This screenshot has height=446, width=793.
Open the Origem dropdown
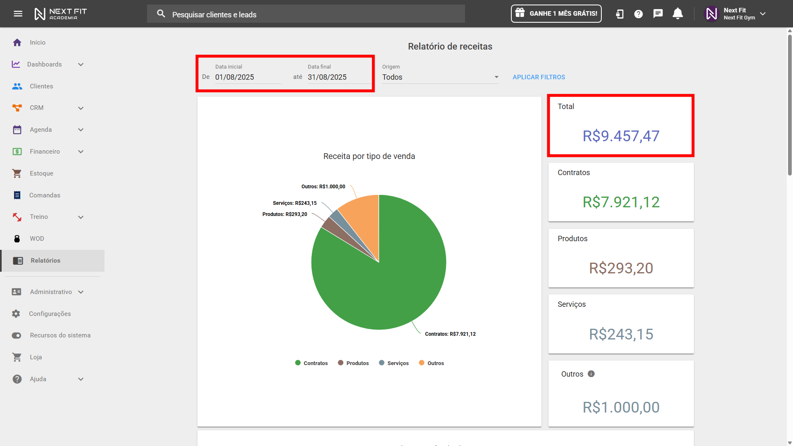[440, 77]
